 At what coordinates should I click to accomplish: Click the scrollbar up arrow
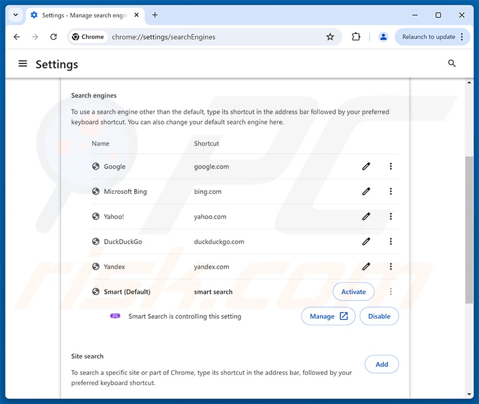pyautogui.click(x=469, y=82)
